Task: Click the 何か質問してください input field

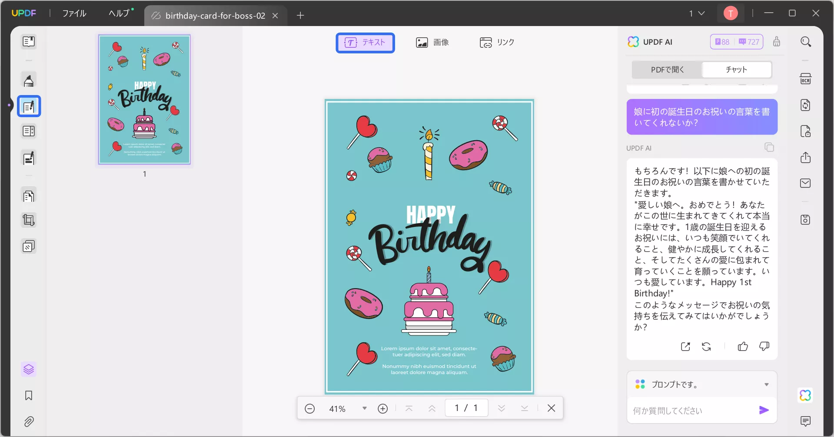Action: coord(691,411)
